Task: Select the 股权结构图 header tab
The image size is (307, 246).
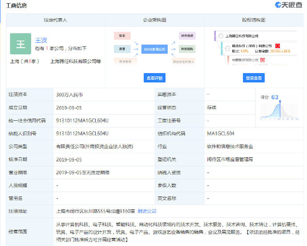Action: click(x=254, y=20)
